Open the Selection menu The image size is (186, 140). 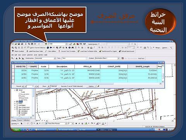coord(30,55)
